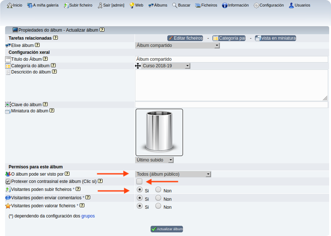Open the Subir ficheiro menu item
331x236 pixels.
[x=78, y=6]
